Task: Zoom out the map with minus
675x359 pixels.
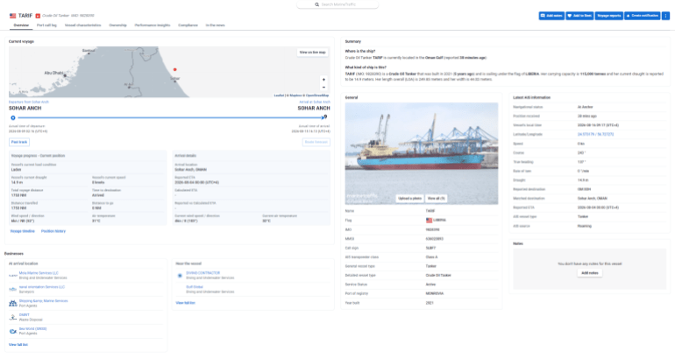Action: pyautogui.click(x=323, y=88)
